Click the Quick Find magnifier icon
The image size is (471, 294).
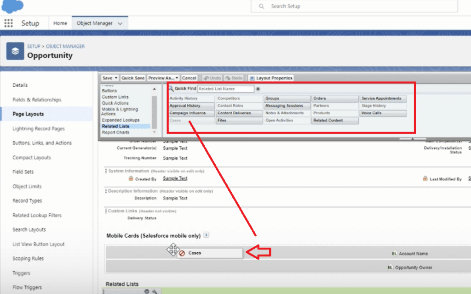[171, 89]
